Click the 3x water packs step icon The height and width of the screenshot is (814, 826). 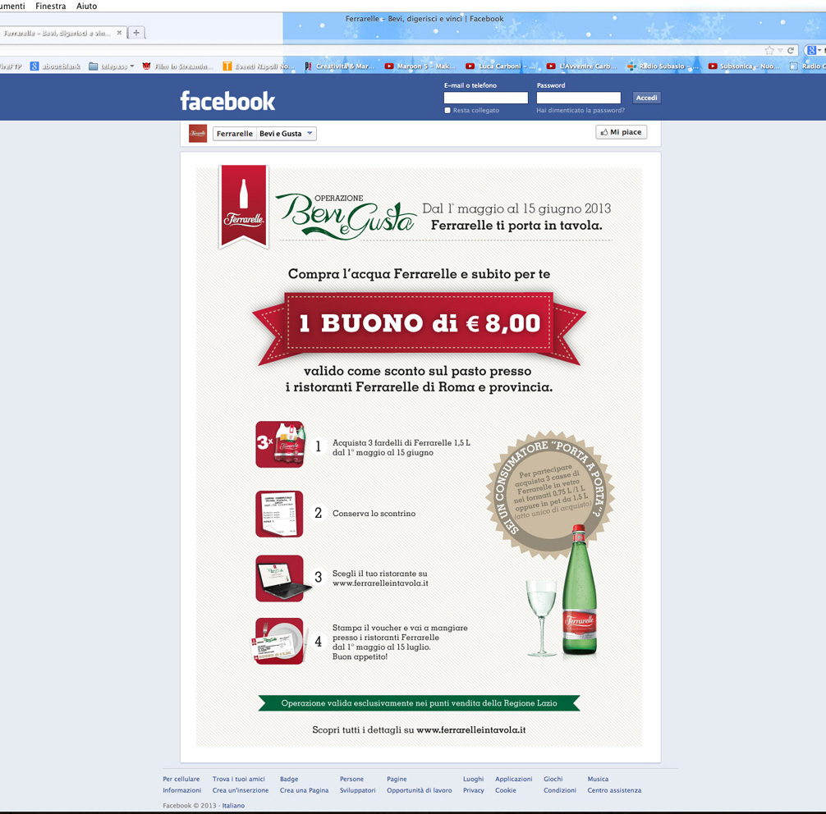280,445
